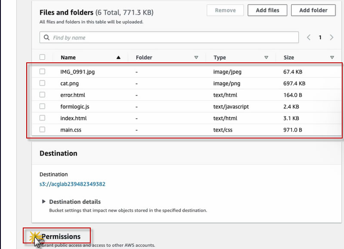Click the Add folder button

[313, 10]
